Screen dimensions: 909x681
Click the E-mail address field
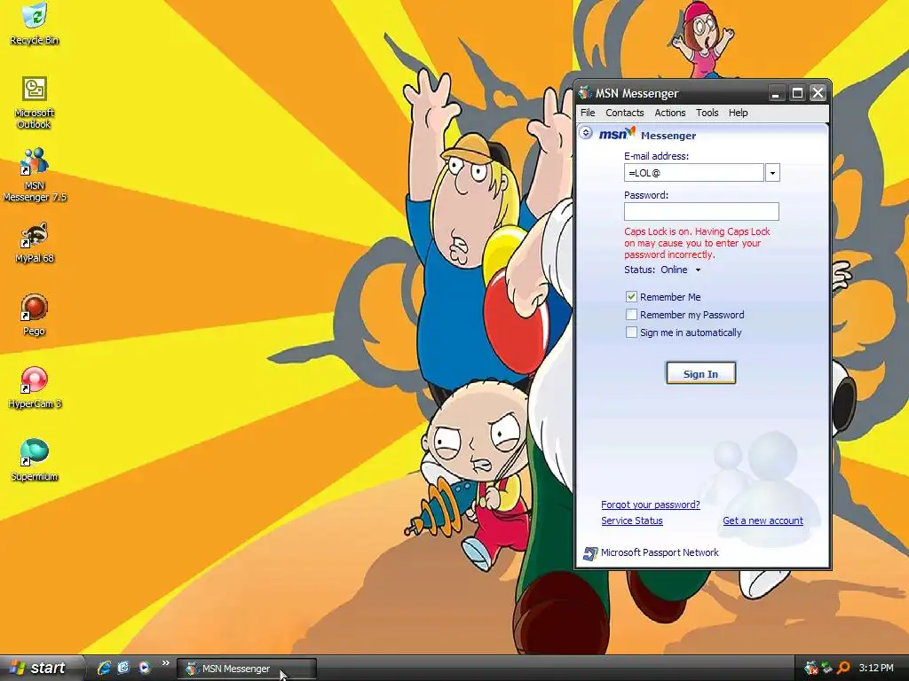coord(694,173)
